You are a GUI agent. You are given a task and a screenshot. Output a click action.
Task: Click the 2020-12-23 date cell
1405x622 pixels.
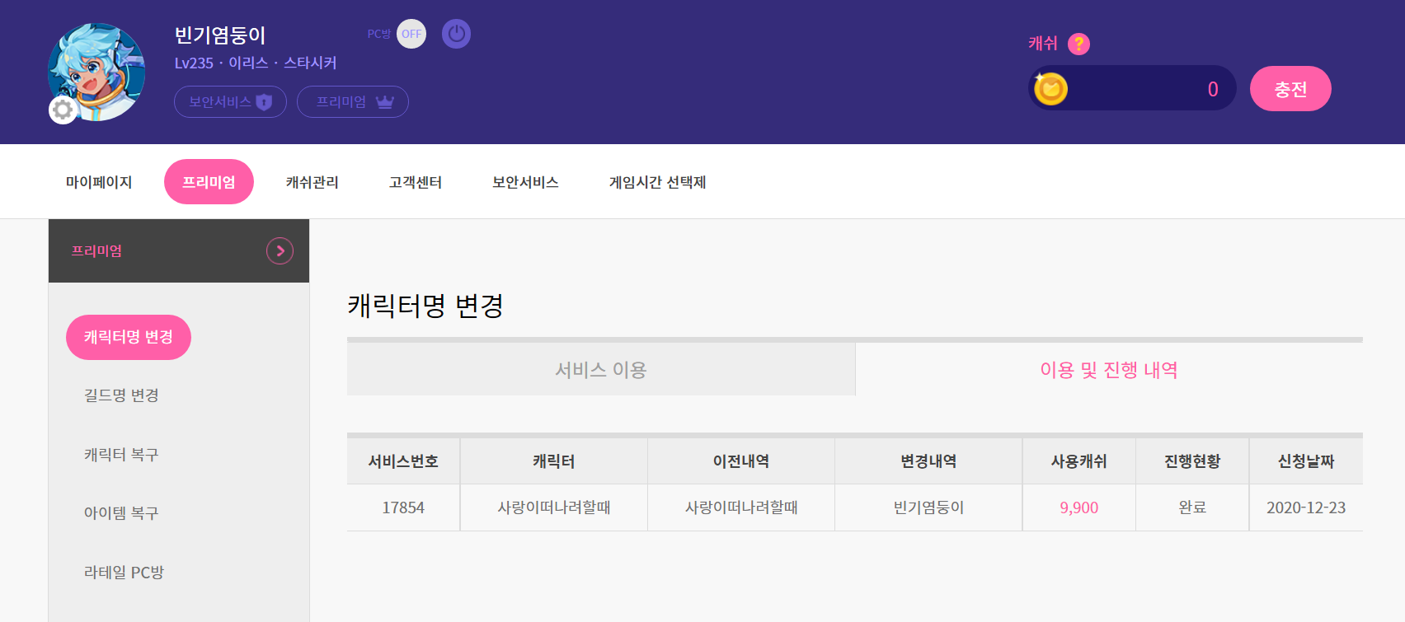click(x=1306, y=507)
